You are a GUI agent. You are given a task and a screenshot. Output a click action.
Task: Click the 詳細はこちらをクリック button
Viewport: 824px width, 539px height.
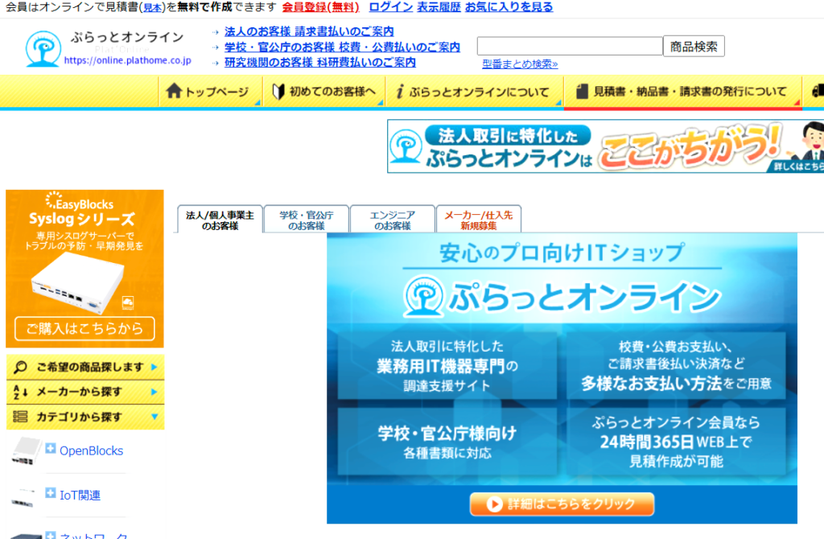[562, 504]
